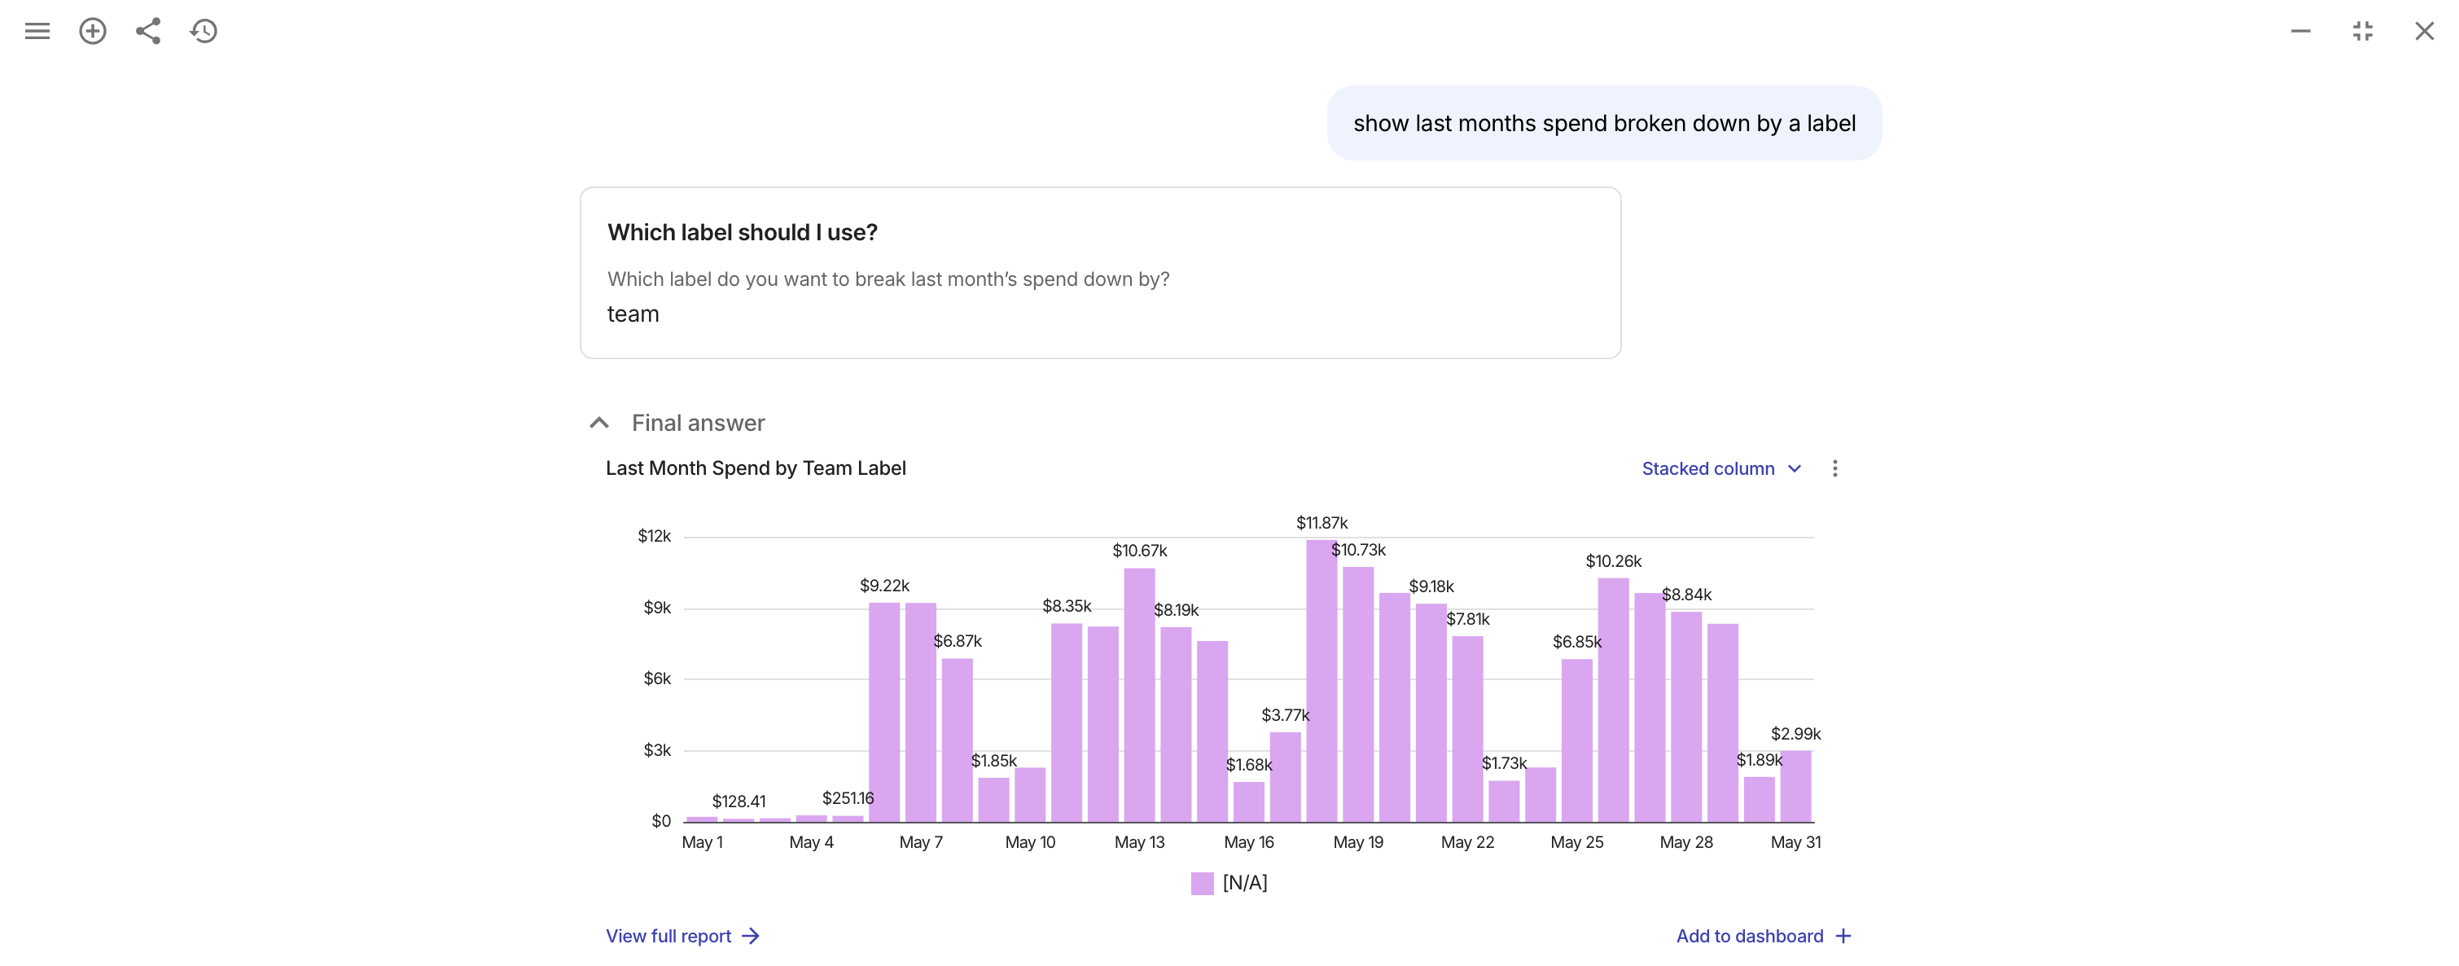Screen dimensions: 2459x966
Task: Start a new chat with plus icon
Action: point(93,32)
